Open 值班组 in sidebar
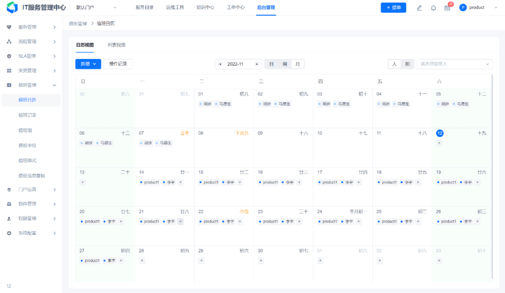 pyautogui.click(x=25, y=130)
